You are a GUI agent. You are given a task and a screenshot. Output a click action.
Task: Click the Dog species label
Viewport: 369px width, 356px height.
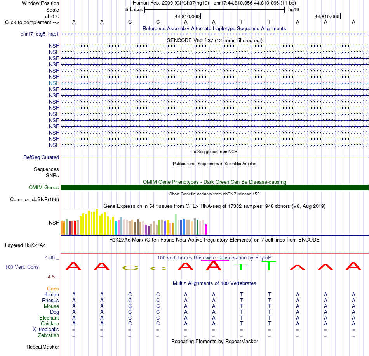pyautogui.click(x=55, y=312)
